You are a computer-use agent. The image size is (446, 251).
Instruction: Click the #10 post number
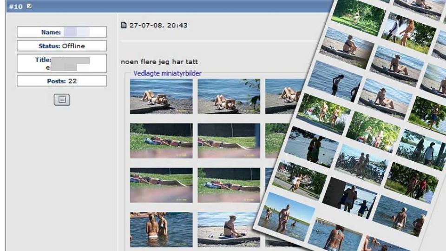point(16,6)
